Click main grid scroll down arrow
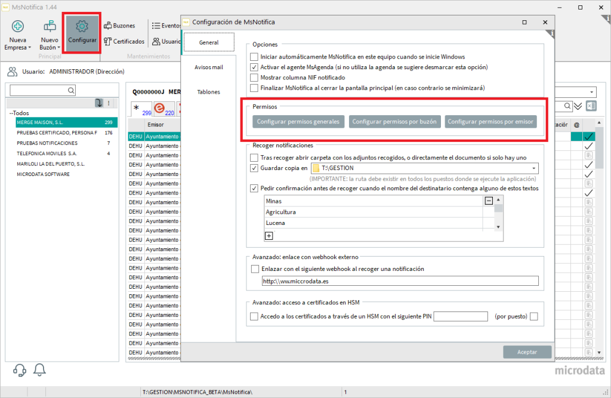 [599, 353]
